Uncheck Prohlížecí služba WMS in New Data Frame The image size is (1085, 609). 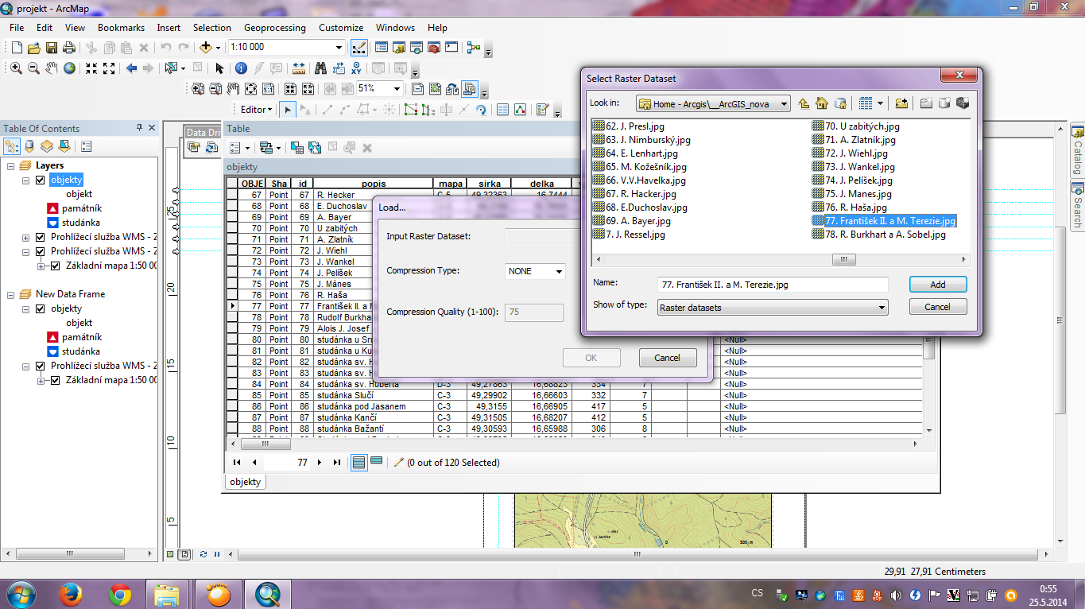point(41,366)
